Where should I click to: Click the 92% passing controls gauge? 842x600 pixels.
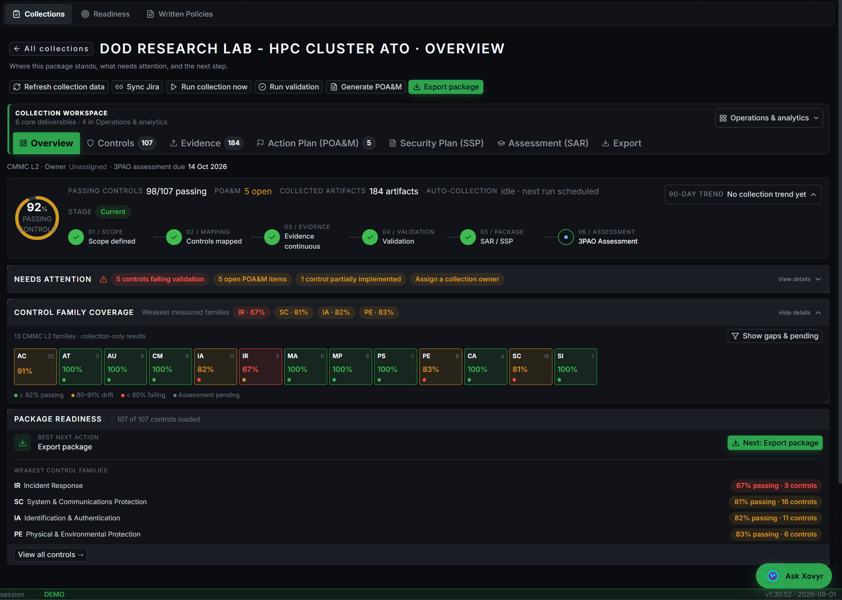tap(37, 218)
